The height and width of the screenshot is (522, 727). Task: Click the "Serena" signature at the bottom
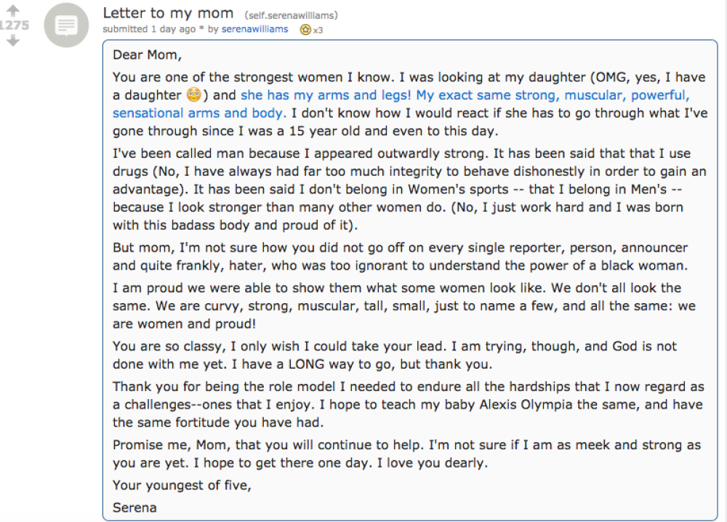(x=134, y=507)
